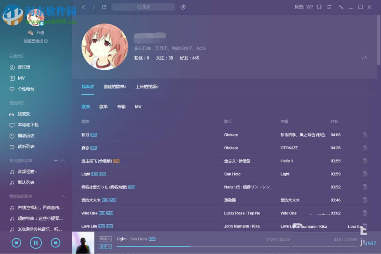The image size is (381, 254).
Task: Click inside the search box
Action: pos(143,6)
